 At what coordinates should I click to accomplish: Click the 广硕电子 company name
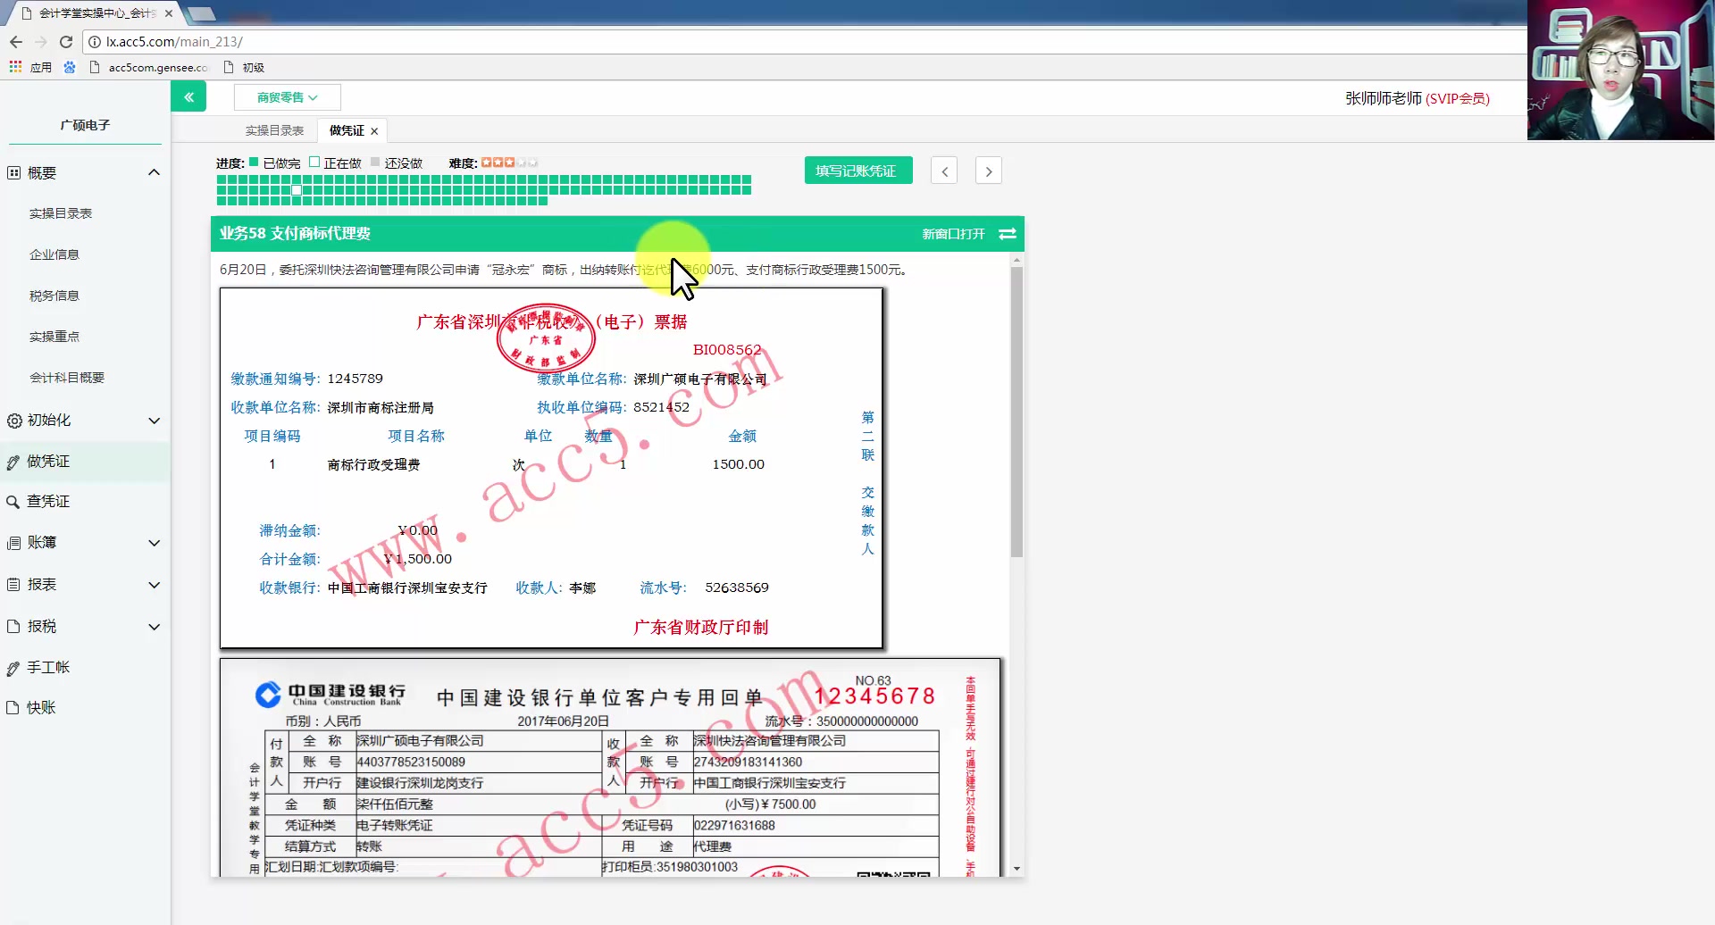click(85, 125)
